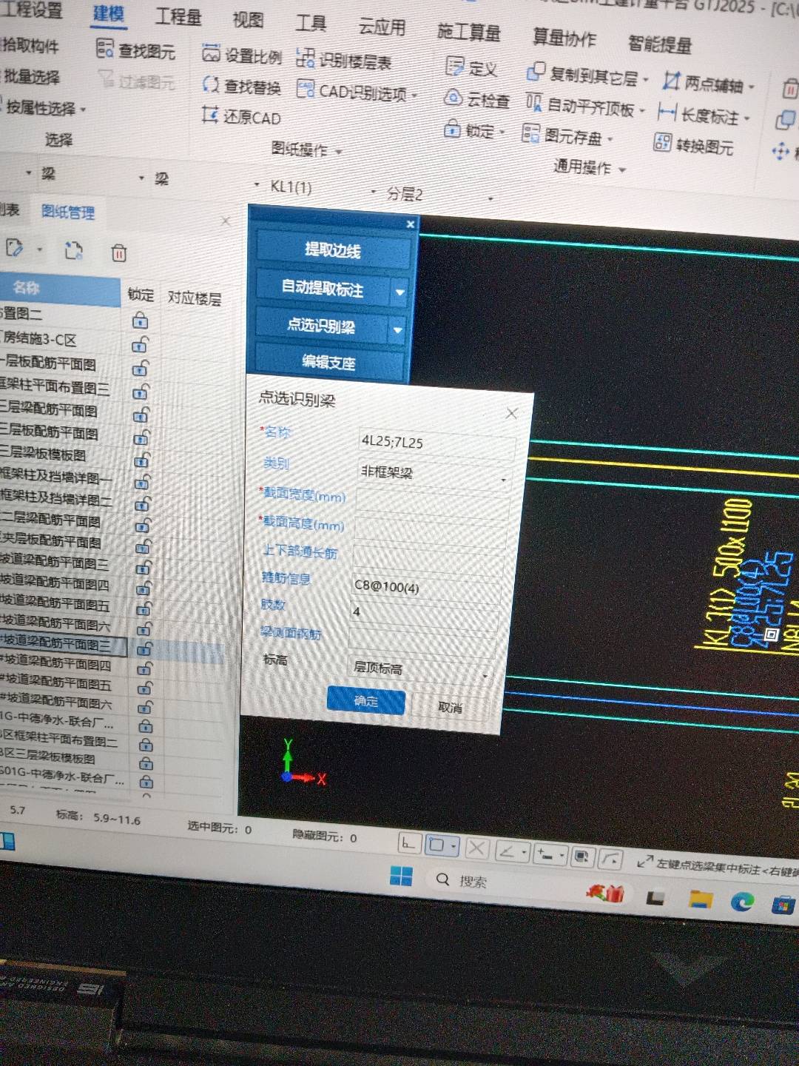Toggle lock for 三层梁配筋平面图 drawing

[x=141, y=414]
